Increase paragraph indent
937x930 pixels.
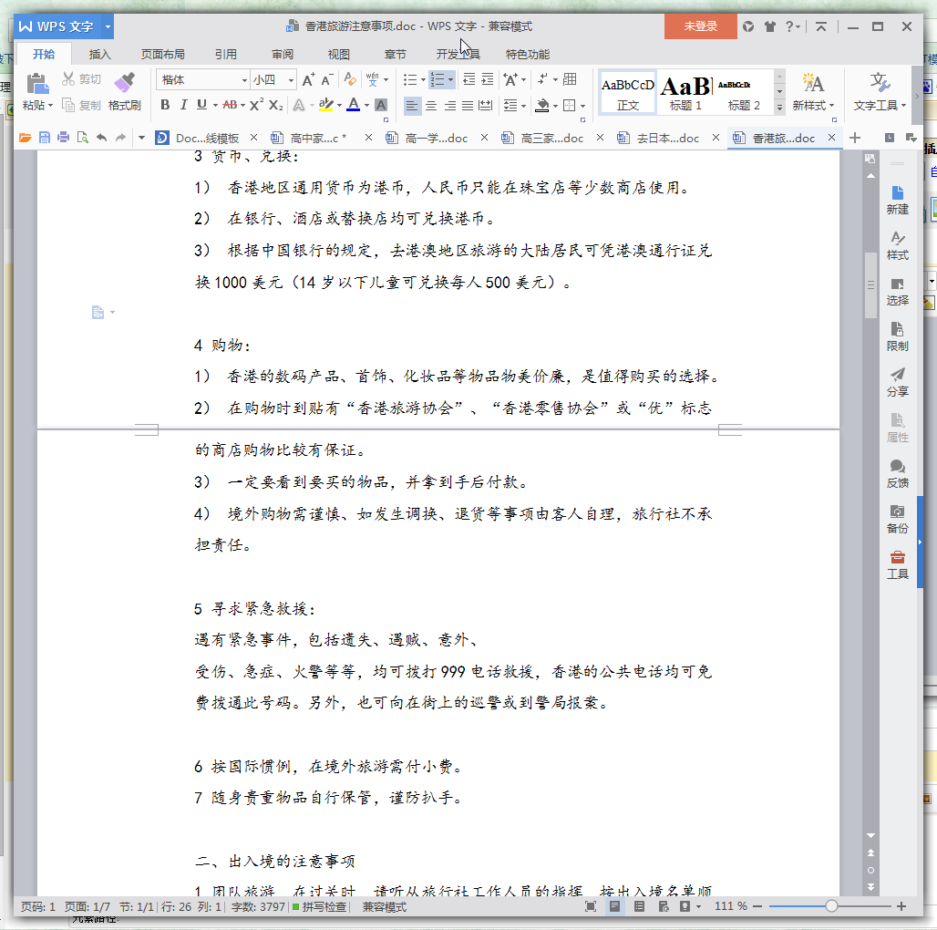click(x=488, y=79)
